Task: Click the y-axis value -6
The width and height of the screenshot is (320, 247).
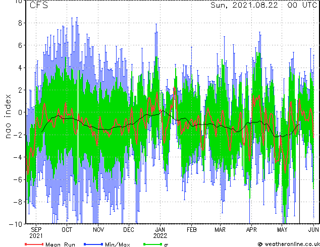Action: [x=18, y=179]
